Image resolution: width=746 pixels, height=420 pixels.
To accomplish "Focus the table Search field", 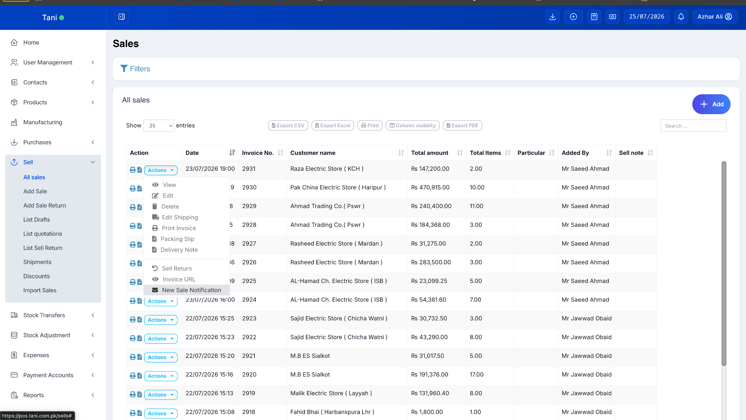I will coord(693,126).
